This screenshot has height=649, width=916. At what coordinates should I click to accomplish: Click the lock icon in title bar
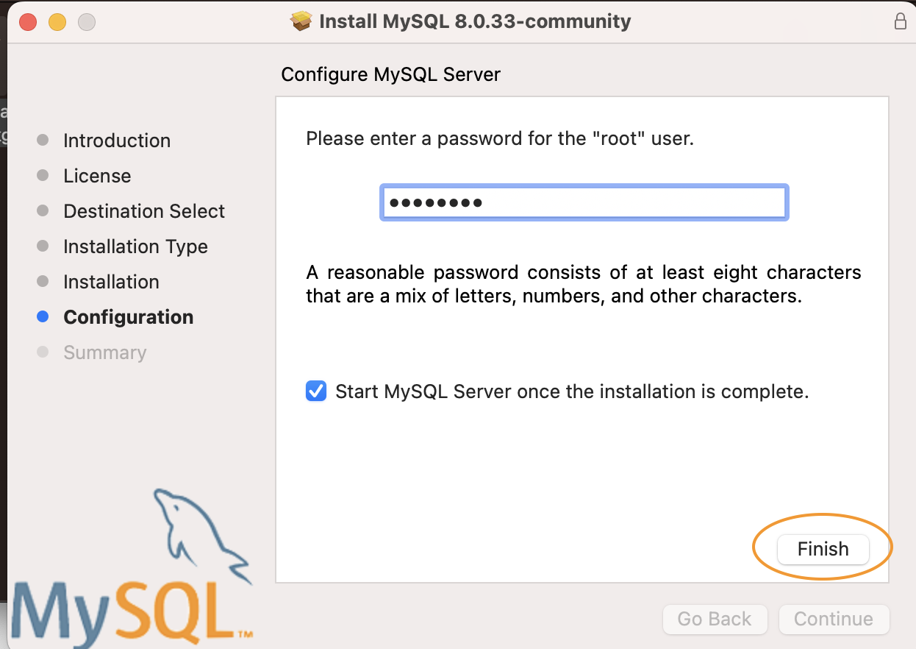(900, 21)
